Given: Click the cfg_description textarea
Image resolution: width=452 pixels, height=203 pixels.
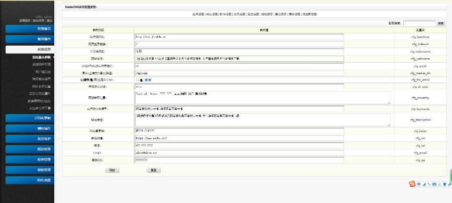Looking at the screenshot, I should point(263,120).
